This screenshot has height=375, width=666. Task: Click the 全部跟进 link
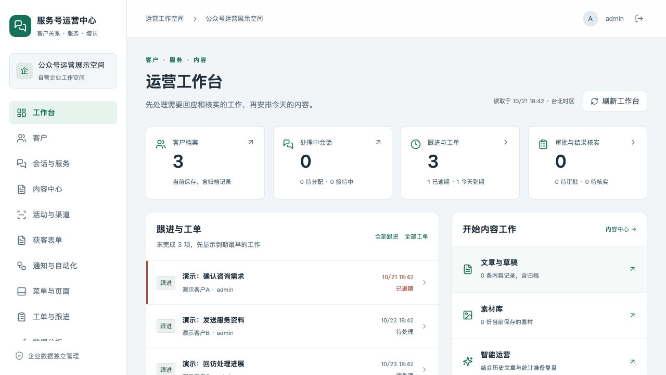click(x=387, y=236)
